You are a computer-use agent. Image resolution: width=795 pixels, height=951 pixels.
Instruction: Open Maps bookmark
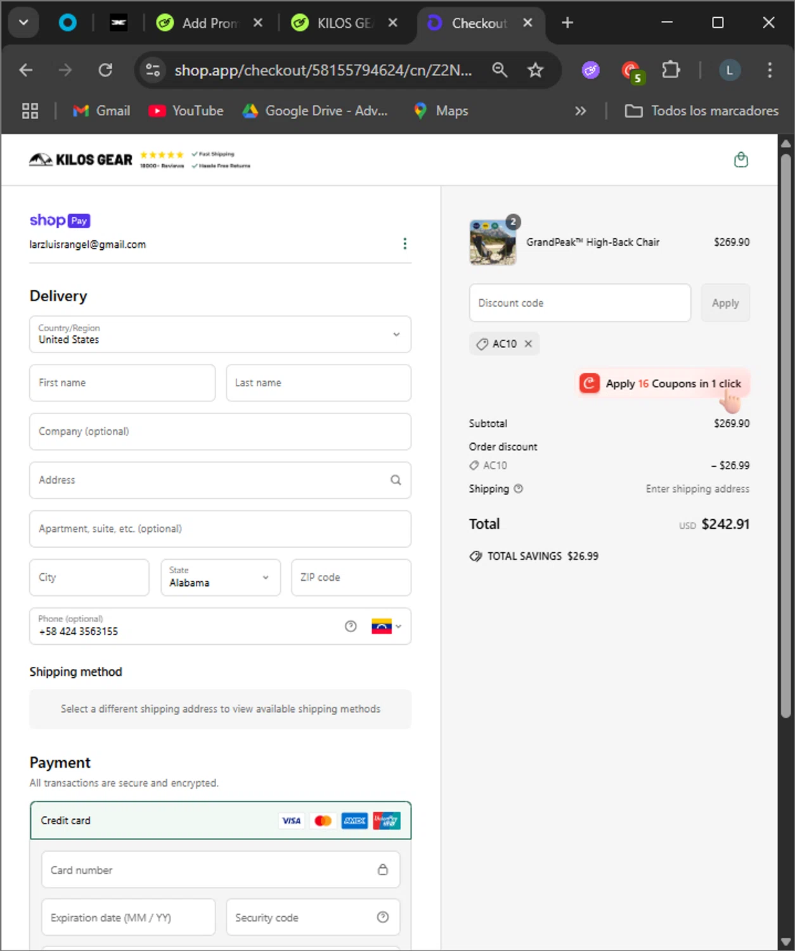click(x=441, y=111)
